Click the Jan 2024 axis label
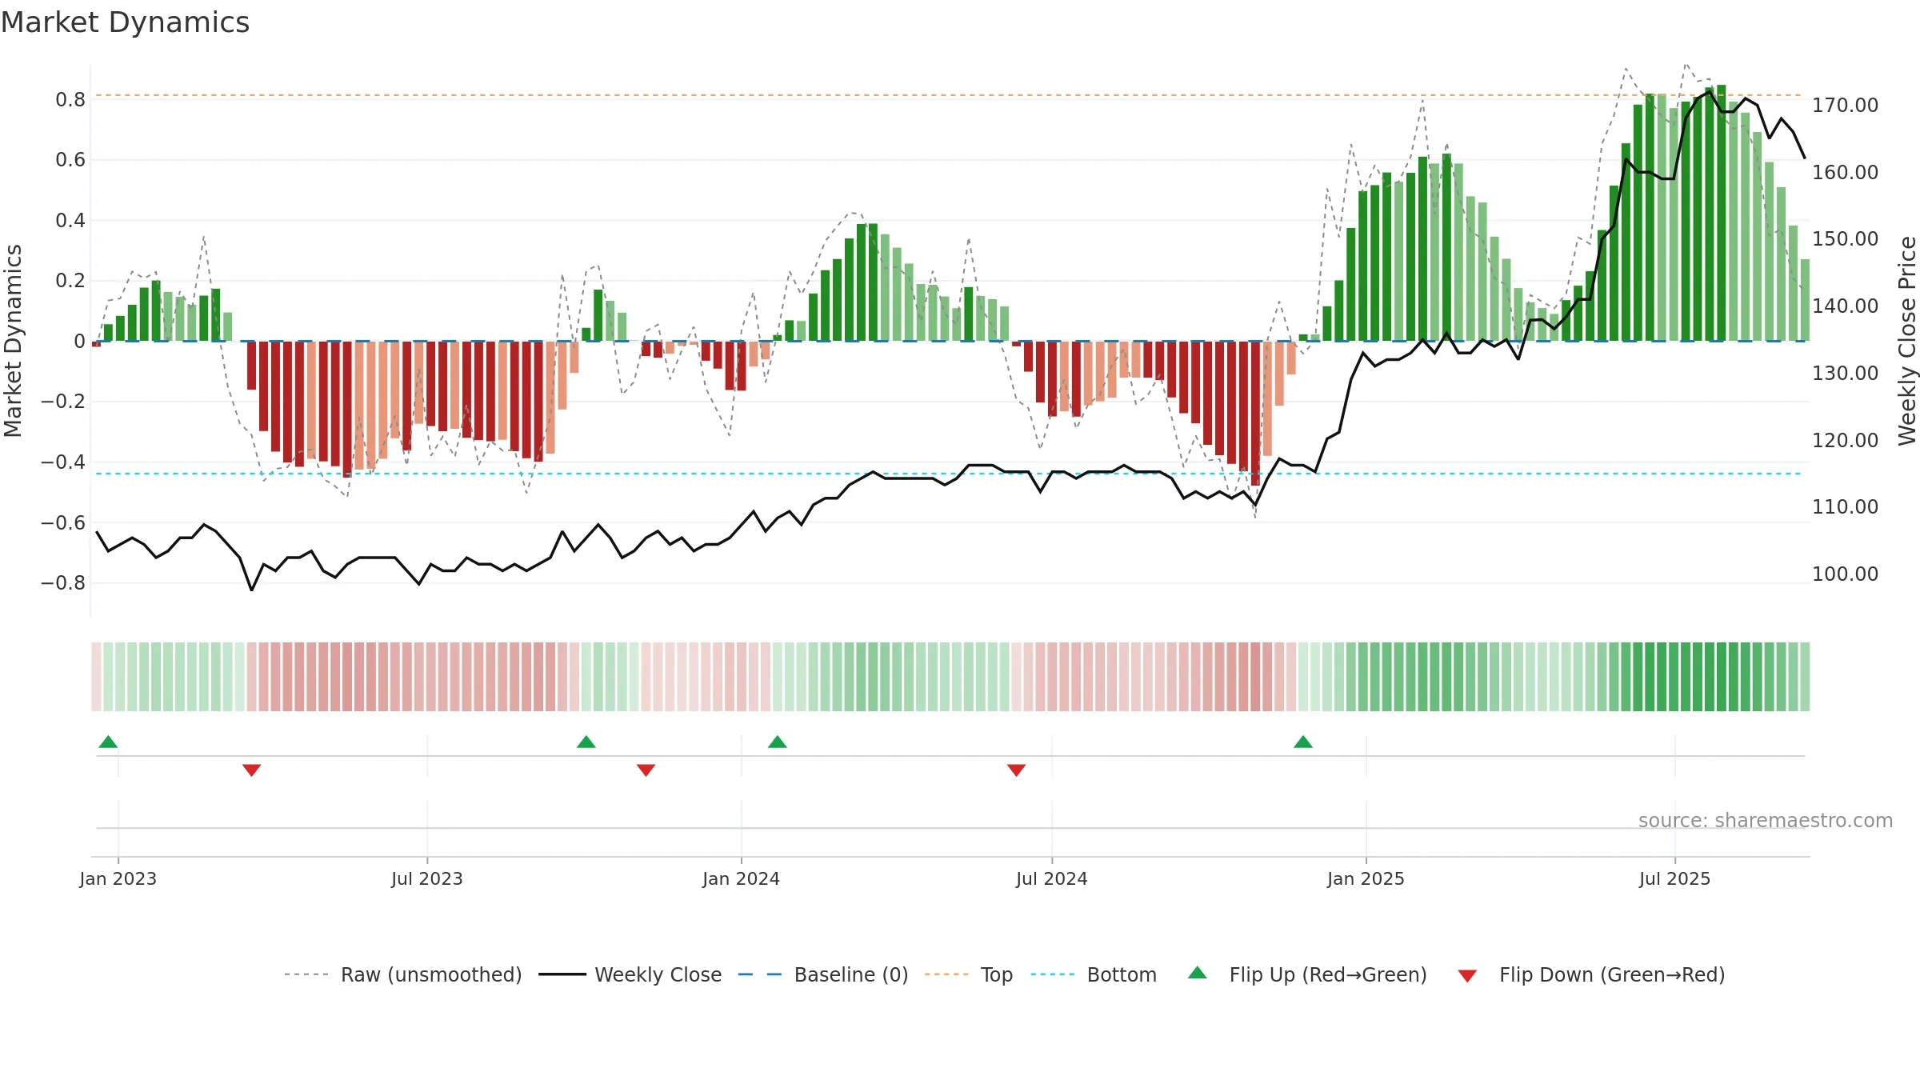This screenshot has width=1920, height=1080. point(742,878)
